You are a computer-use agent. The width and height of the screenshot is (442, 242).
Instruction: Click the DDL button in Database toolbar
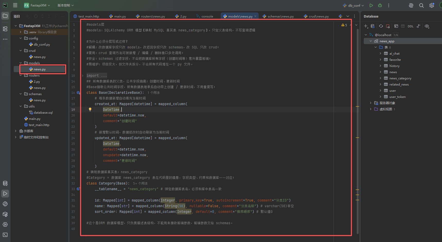click(411, 26)
